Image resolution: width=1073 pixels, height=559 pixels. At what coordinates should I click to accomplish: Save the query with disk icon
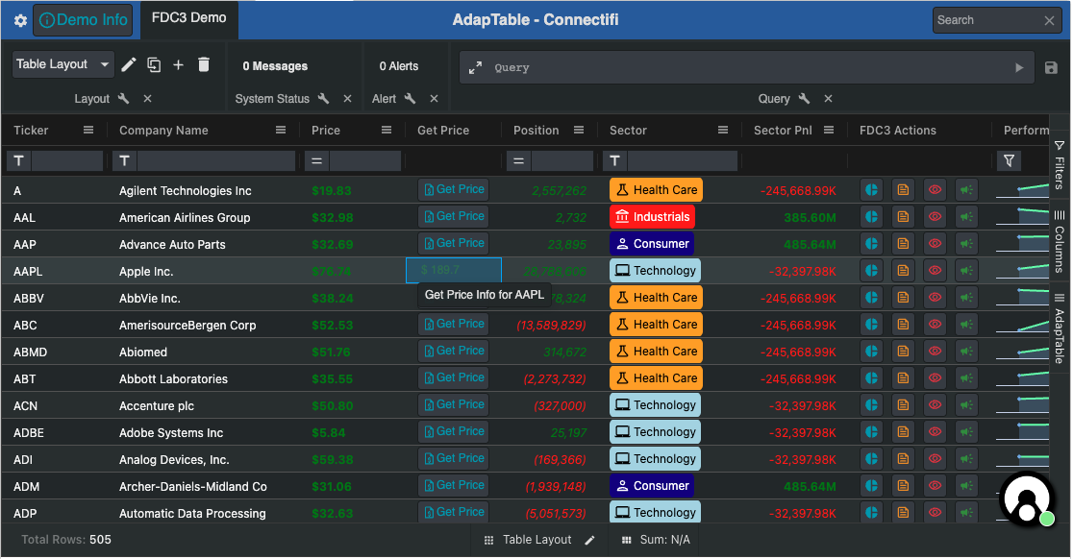click(1051, 67)
